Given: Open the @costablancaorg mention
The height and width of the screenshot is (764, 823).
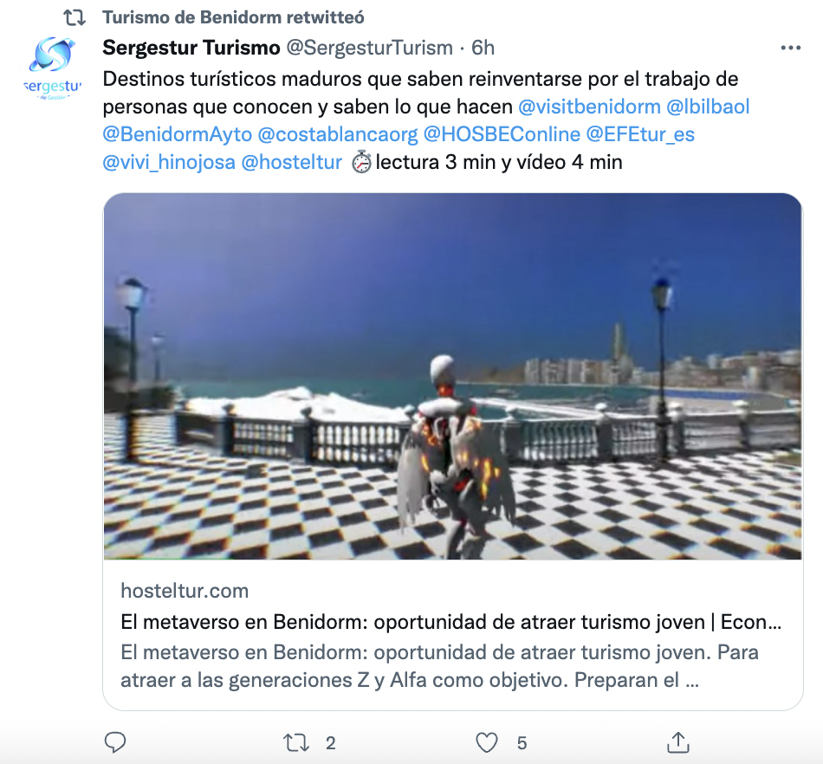Looking at the screenshot, I should [x=338, y=134].
